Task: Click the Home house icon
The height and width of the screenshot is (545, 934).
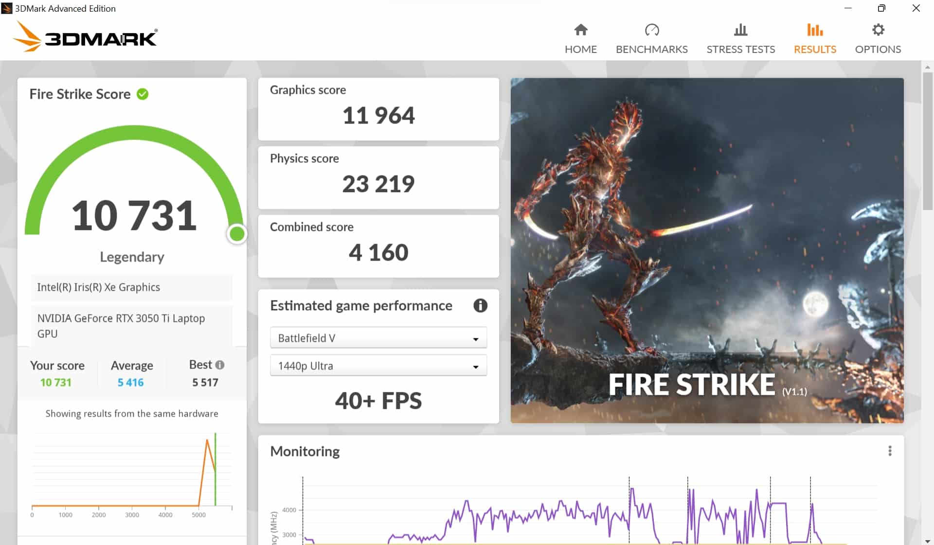Action: tap(580, 30)
